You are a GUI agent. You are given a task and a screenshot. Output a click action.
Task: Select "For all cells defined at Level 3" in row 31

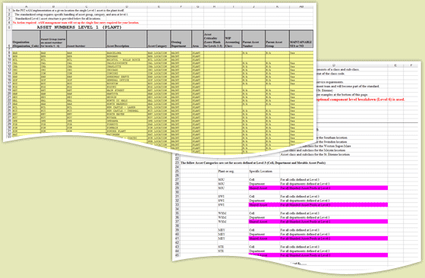click(x=300, y=197)
